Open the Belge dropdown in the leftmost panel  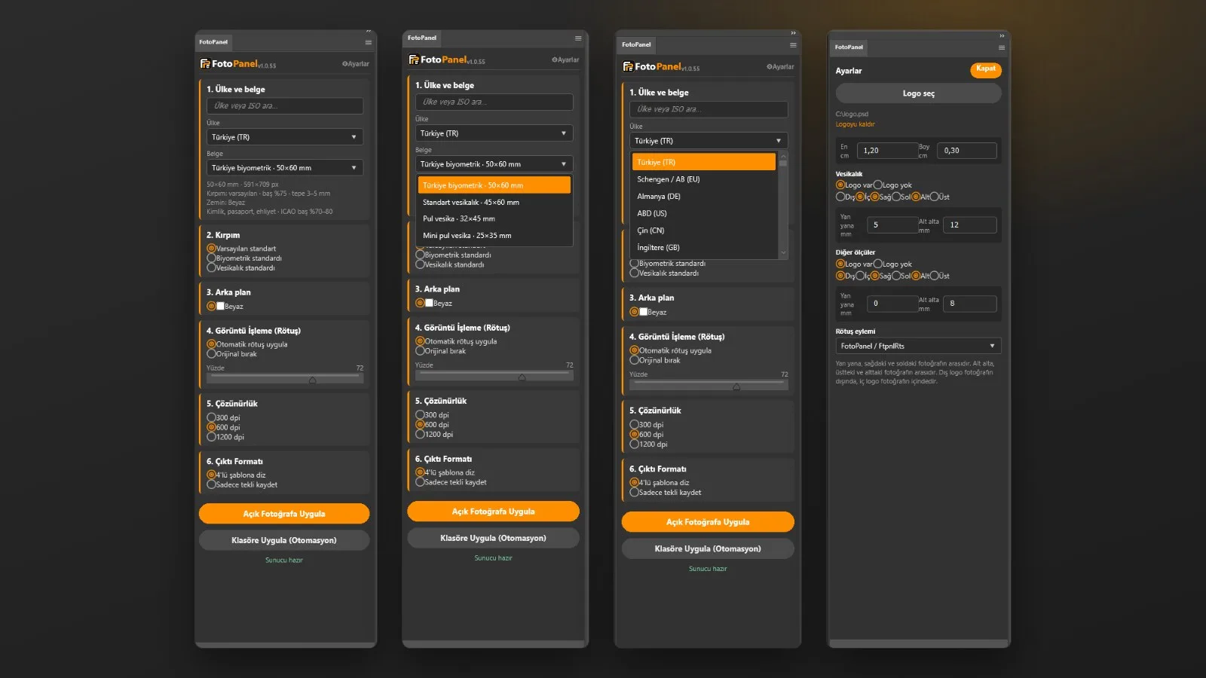[285, 168]
